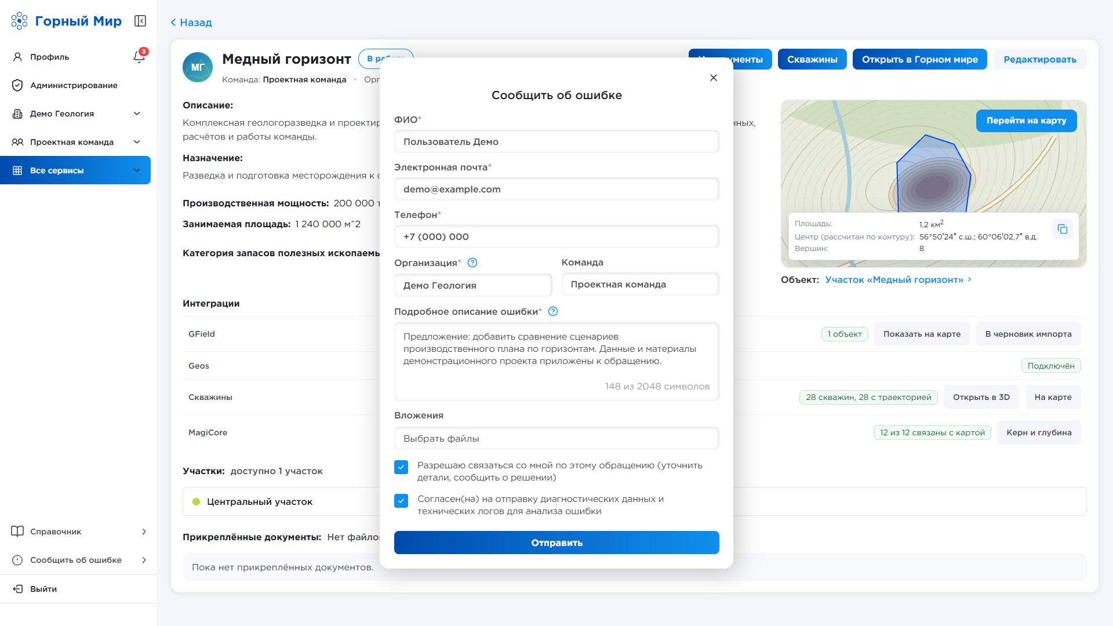This screenshot has height=626, width=1113.
Task: Focus the Телефон input field
Action: click(556, 236)
